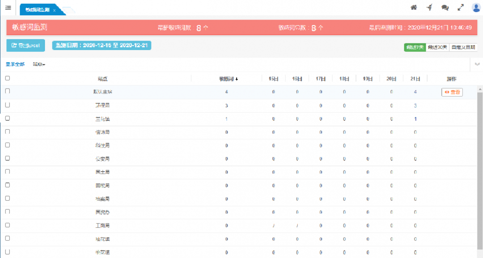Open the date range 2020-12-15 picker
483x258 pixels.
102,45
